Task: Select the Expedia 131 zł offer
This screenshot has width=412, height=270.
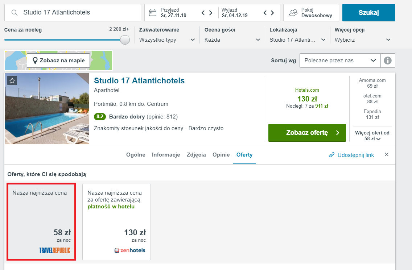Action: (x=372, y=114)
